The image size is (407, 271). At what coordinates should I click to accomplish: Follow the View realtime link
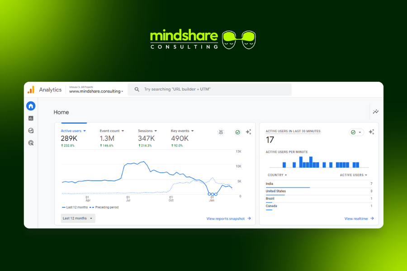(359, 219)
